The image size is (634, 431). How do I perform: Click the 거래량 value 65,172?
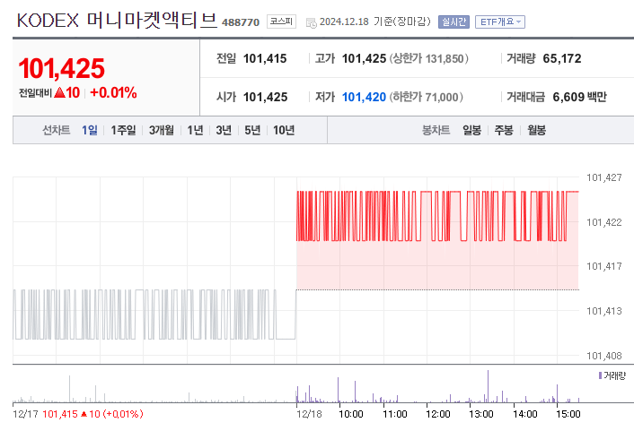(x=562, y=58)
